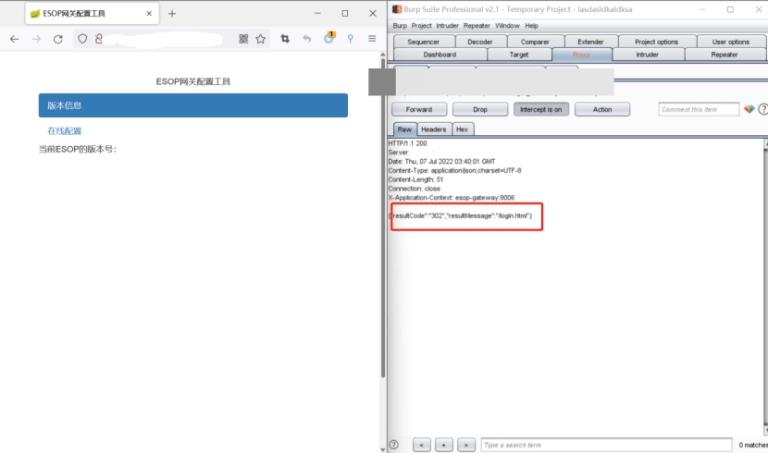Open the Help menu in Burp

[x=531, y=26]
